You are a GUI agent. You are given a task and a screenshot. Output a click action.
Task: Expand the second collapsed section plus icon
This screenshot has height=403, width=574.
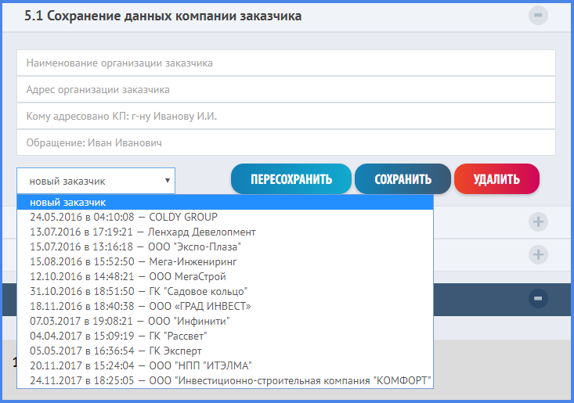[538, 254]
